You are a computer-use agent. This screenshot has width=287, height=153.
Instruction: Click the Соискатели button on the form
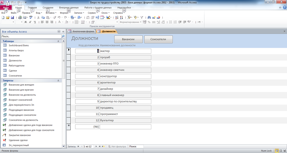(158, 39)
